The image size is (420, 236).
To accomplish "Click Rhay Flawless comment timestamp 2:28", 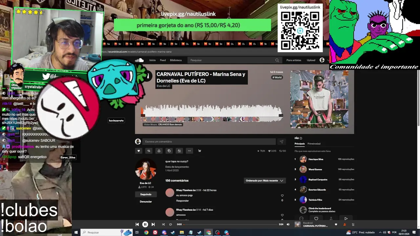I will click(x=199, y=190).
